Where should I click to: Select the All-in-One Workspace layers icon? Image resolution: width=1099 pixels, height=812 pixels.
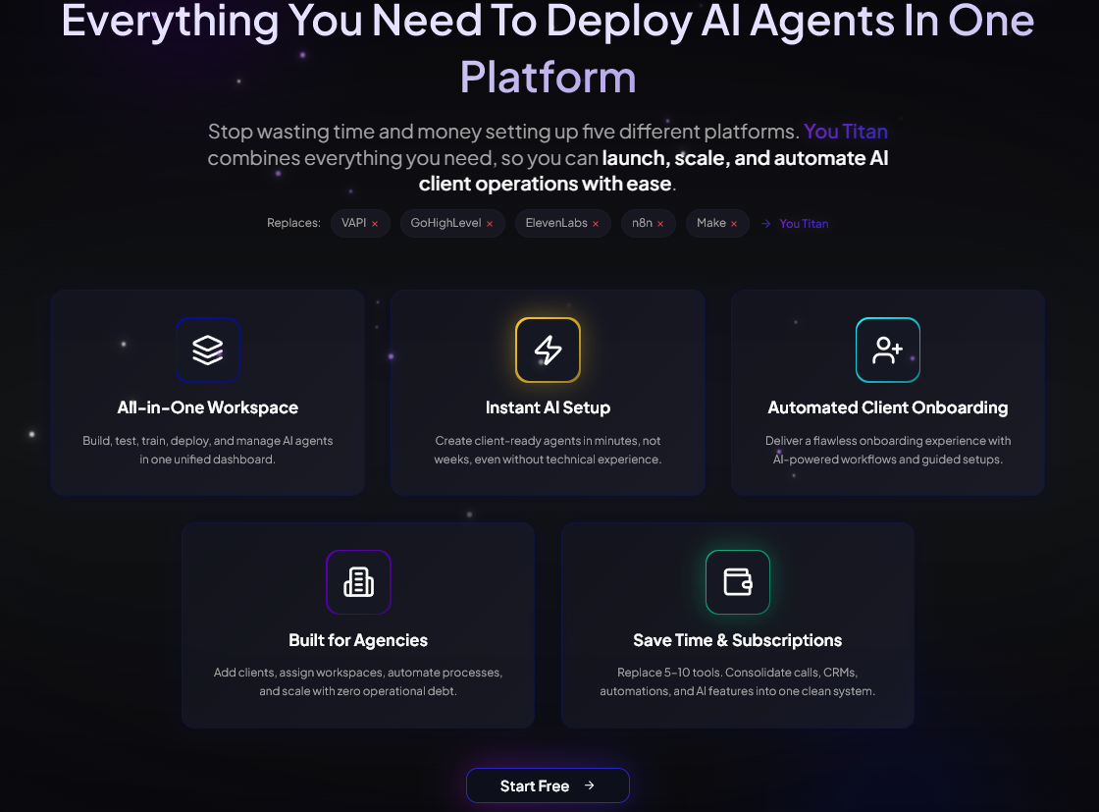click(207, 350)
